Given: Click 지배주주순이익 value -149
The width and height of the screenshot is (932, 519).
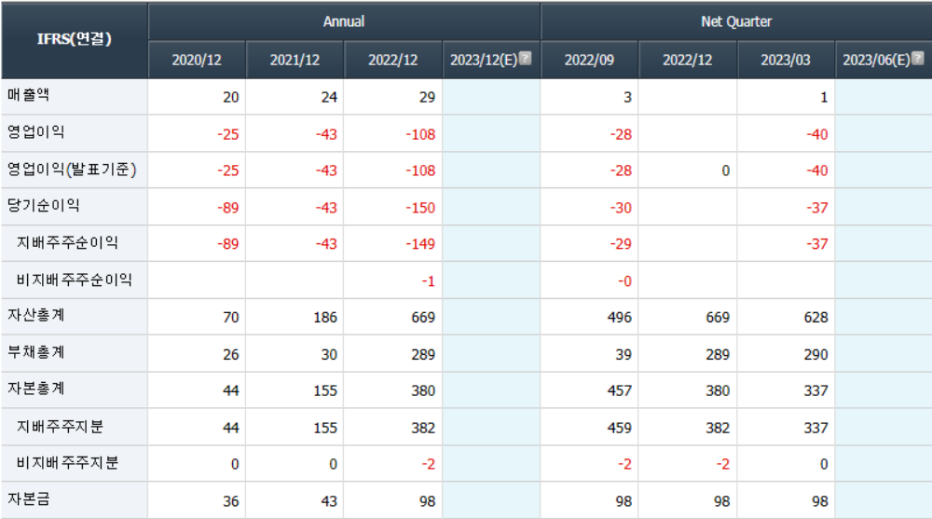Looking at the screenshot, I should click(420, 244).
